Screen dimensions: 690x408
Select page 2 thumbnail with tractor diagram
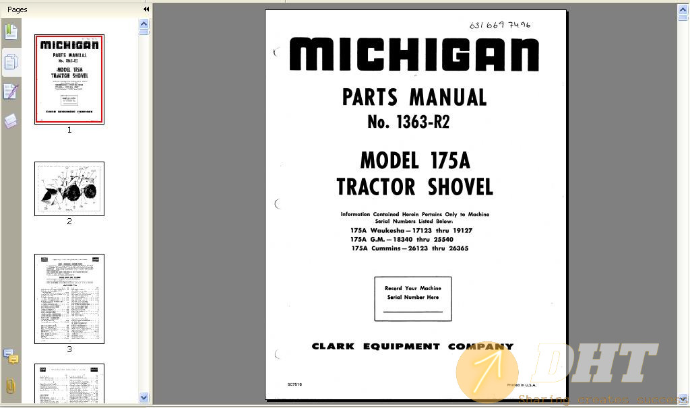(x=69, y=189)
